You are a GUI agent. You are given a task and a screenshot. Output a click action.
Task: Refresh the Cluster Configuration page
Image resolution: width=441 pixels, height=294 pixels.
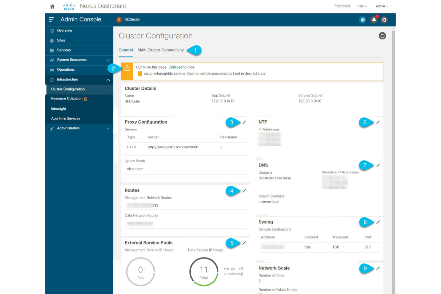[x=382, y=36]
